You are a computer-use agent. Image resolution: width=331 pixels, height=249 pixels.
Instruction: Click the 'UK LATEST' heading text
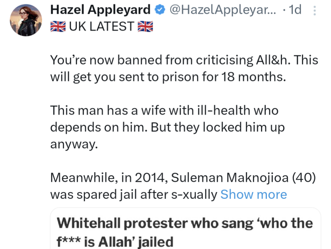(101, 27)
